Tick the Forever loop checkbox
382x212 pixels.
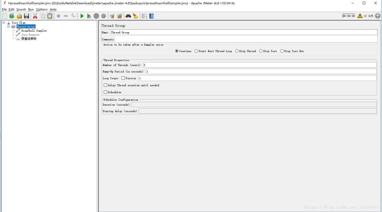[x=123, y=78]
